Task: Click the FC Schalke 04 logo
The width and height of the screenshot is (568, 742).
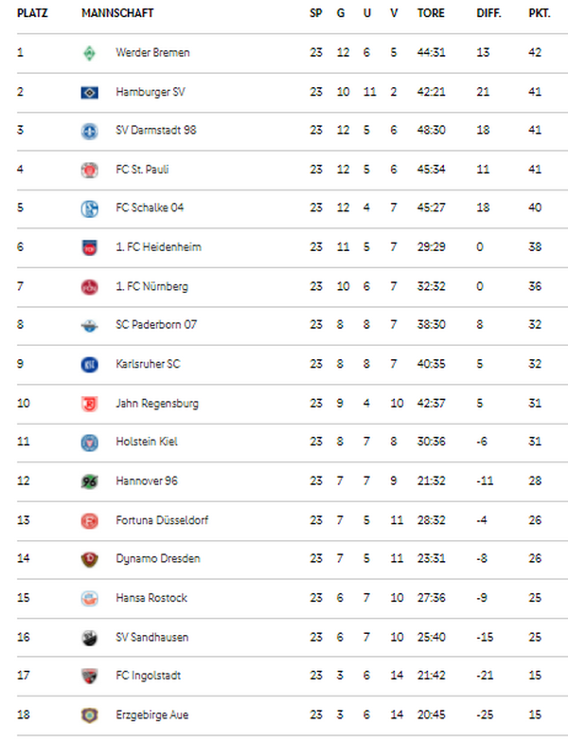Action: click(x=89, y=208)
